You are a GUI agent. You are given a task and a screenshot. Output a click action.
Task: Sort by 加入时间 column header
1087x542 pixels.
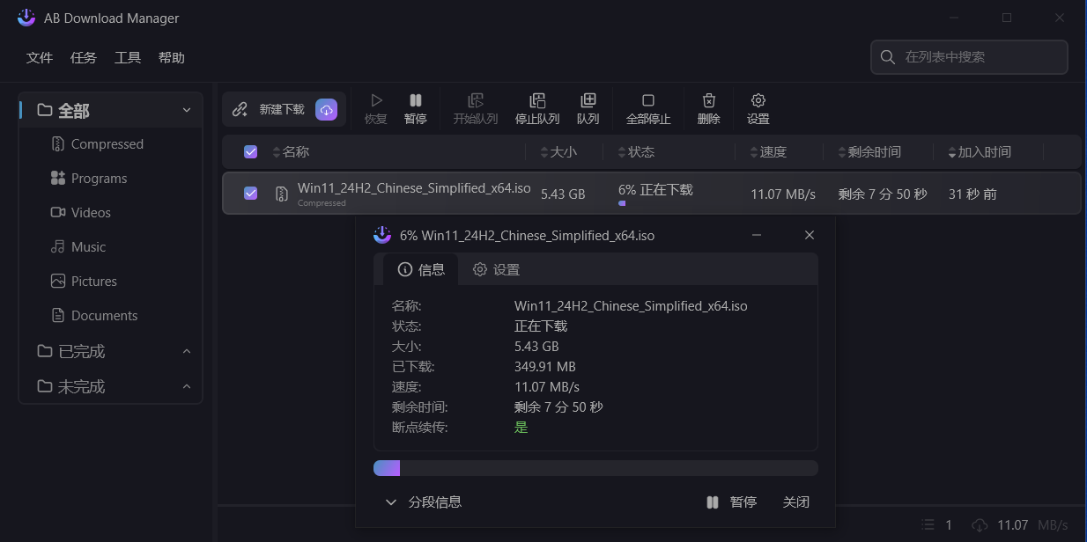[980, 152]
